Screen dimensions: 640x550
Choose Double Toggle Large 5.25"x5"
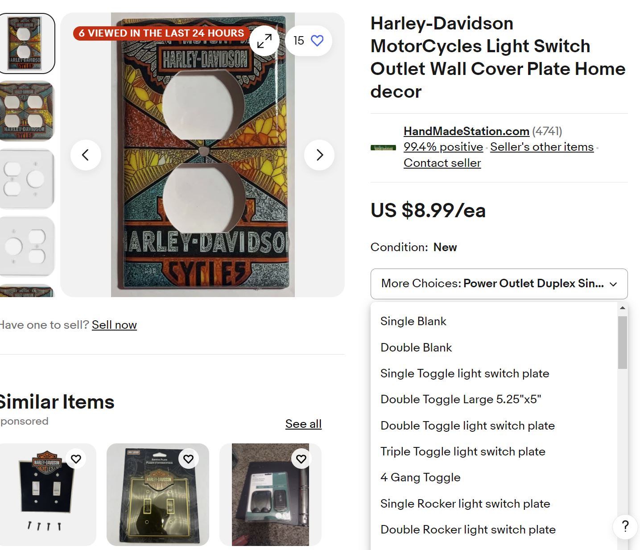[x=460, y=399]
